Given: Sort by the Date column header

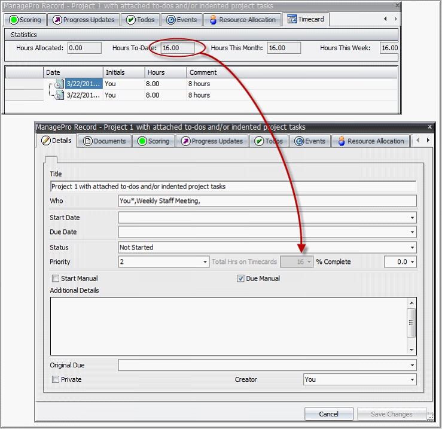Looking at the screenshot, I should click(73, 72).
